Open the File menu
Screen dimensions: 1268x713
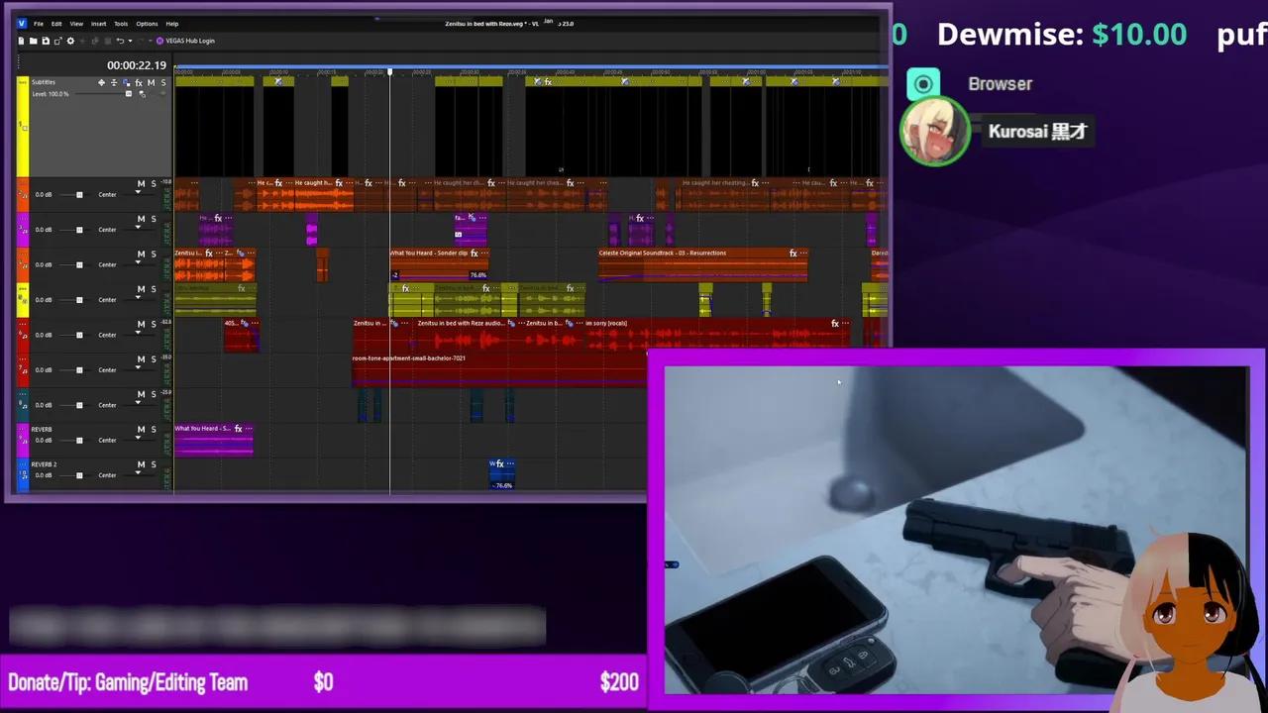pyautogui.click(x=39, y=23)
